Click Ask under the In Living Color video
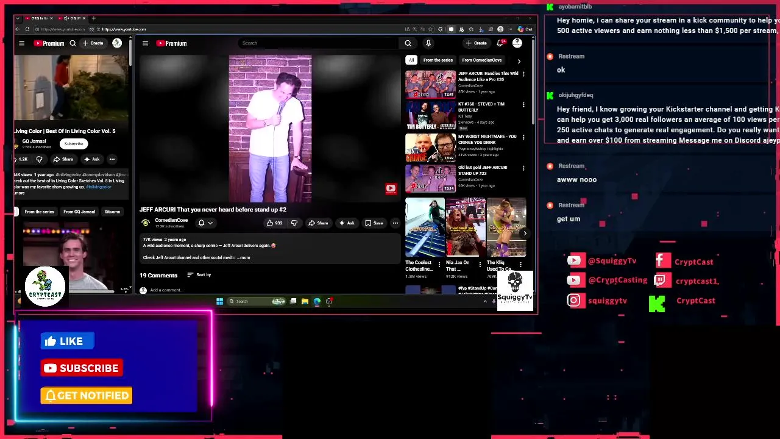This screenshot has width=780, height=439. [92, 159]
